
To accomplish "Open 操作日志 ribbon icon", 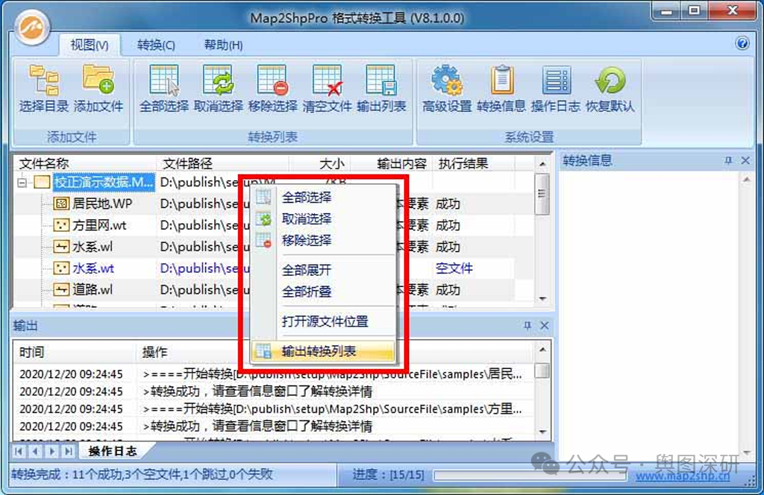I will (x=556, y=81).
